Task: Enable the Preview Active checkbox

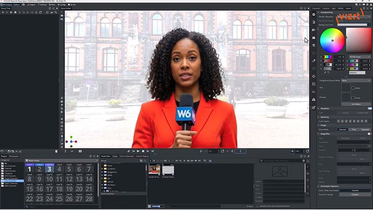Action: [x=353, y=98]
